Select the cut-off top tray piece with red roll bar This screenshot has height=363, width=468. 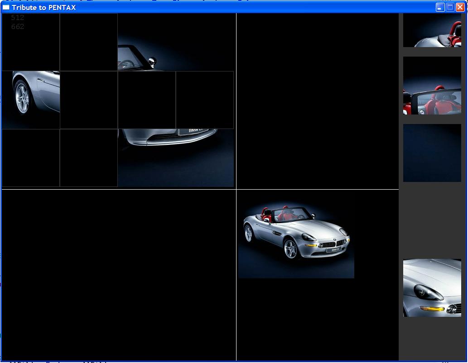[x=432, y=30]
